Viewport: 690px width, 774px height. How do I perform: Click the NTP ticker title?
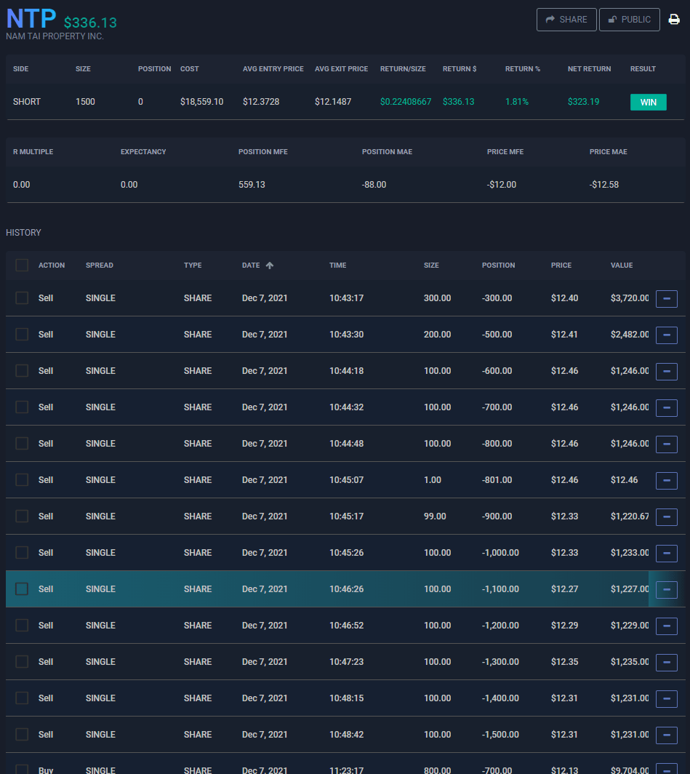click(x=31, y=19)
